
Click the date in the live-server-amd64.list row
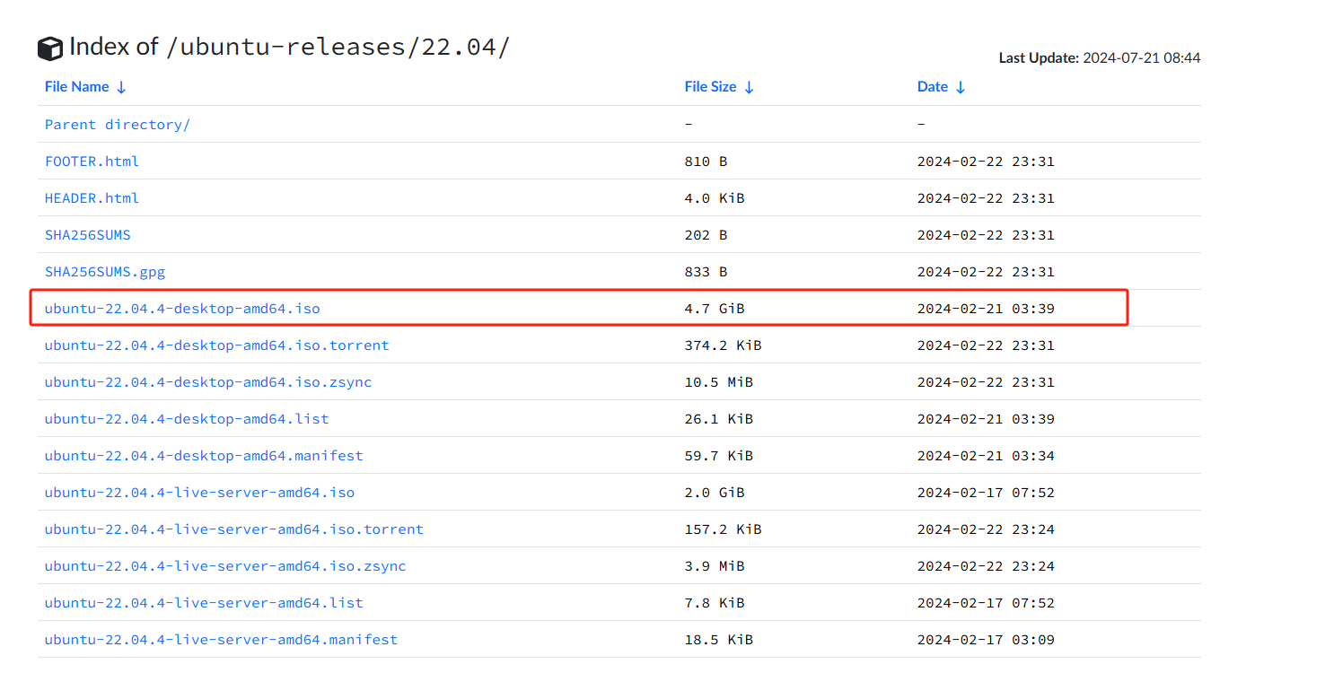(x=986, y=603)
